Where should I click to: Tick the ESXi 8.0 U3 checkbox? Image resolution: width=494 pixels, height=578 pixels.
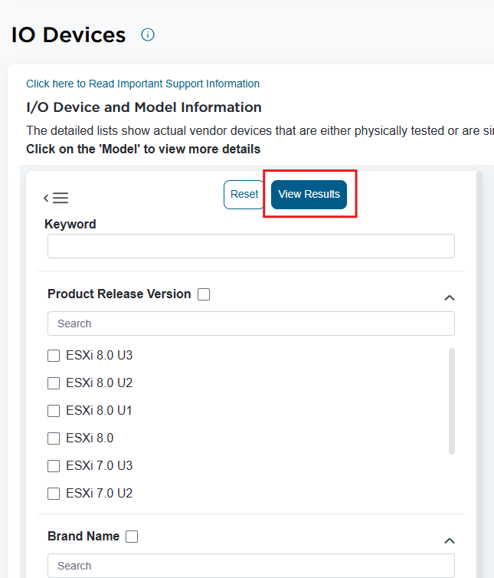click(x=54, y=356)
